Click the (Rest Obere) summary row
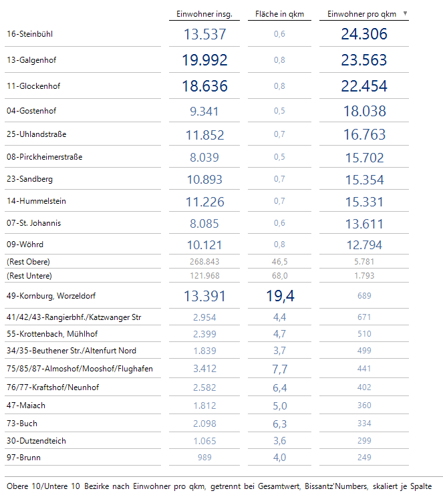 point(207,262)
